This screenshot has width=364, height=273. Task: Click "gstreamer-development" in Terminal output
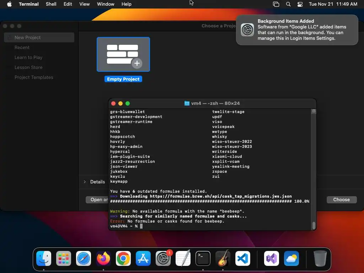click(x=136, y=117)
